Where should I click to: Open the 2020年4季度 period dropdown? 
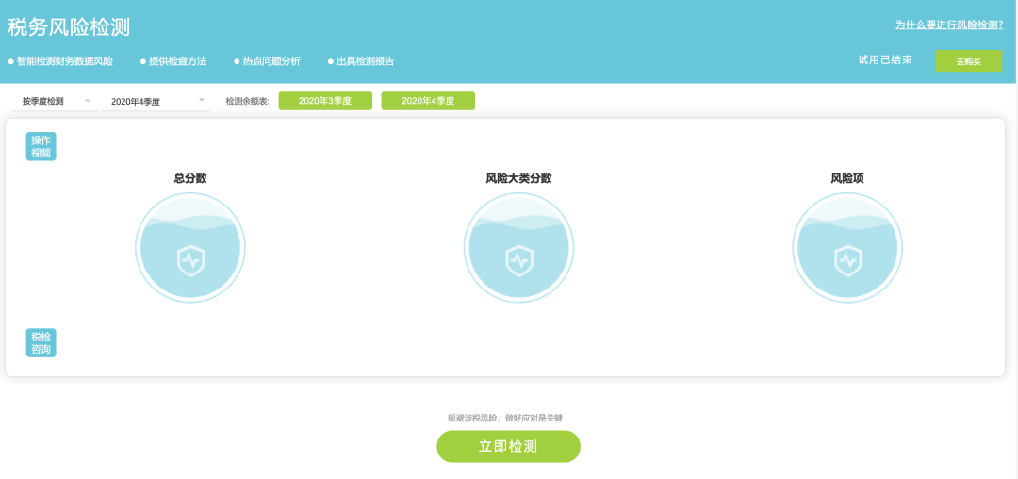pyautogui.click(x=156, y=101)
